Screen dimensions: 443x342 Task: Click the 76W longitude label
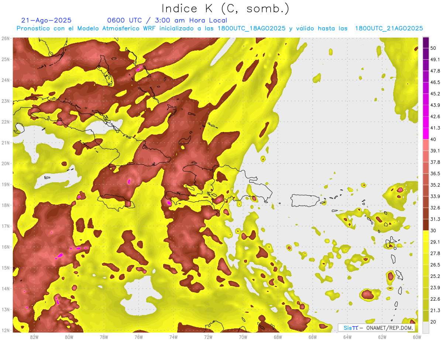pyautogui.click(x=138, y=337)
